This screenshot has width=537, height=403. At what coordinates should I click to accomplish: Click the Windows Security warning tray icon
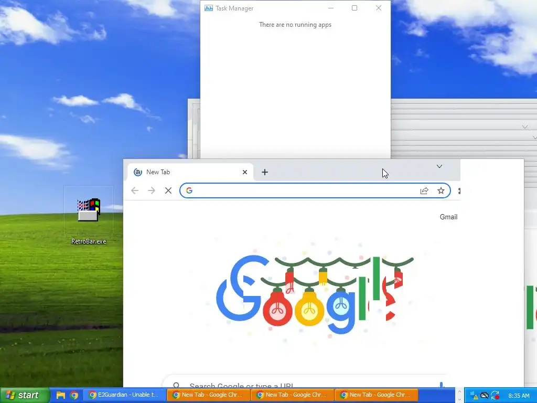coord(474,396)
